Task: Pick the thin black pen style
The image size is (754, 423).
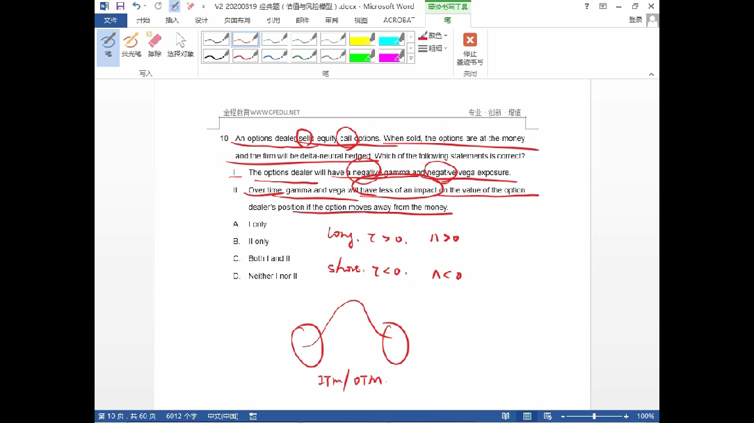Action: coord(216,40)
